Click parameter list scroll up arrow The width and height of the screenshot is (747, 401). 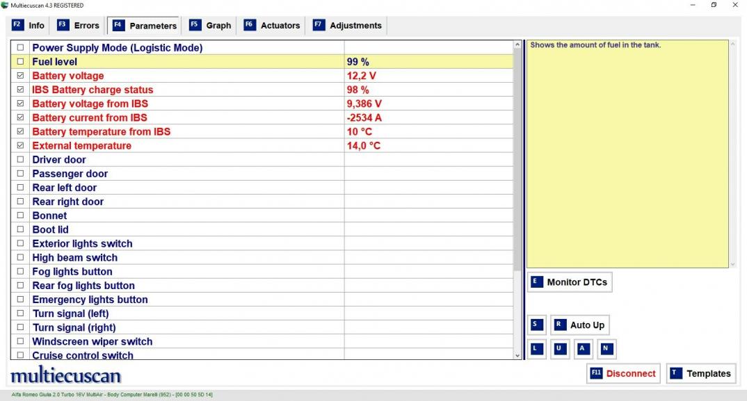(x=518, y=44)
